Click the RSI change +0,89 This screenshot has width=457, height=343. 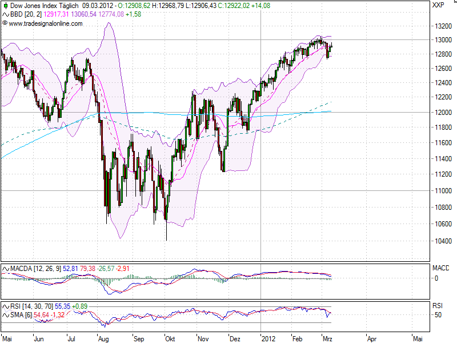[80, 306]
